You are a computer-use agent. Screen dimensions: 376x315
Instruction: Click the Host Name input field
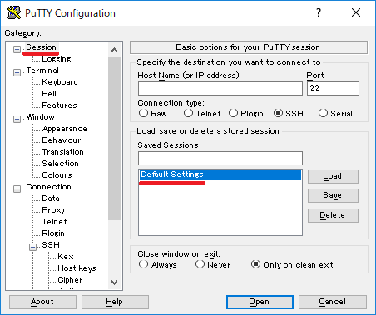point(220,89)
